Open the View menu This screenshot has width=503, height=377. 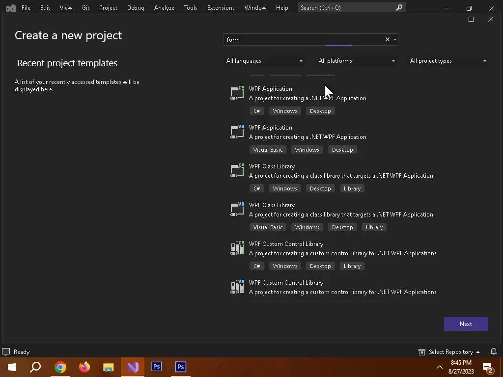tap(66, 8)
